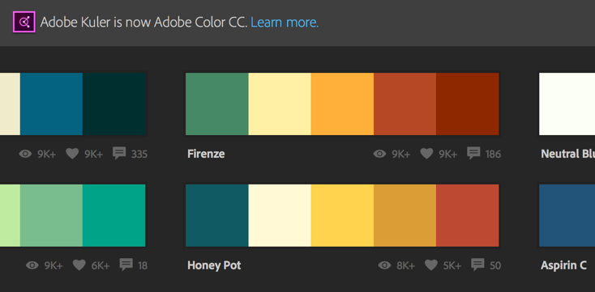Click the comment icon beside count 18
Viewport: 595px width, 292px height.
(126, 264)
